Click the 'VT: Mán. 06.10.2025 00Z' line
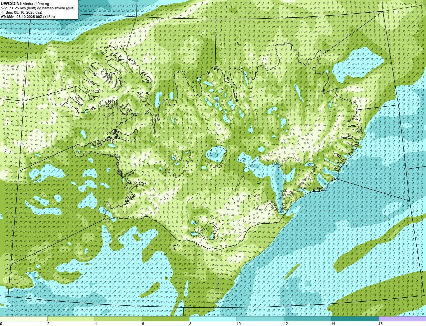426x326 pixels. (x=28, y=17)
